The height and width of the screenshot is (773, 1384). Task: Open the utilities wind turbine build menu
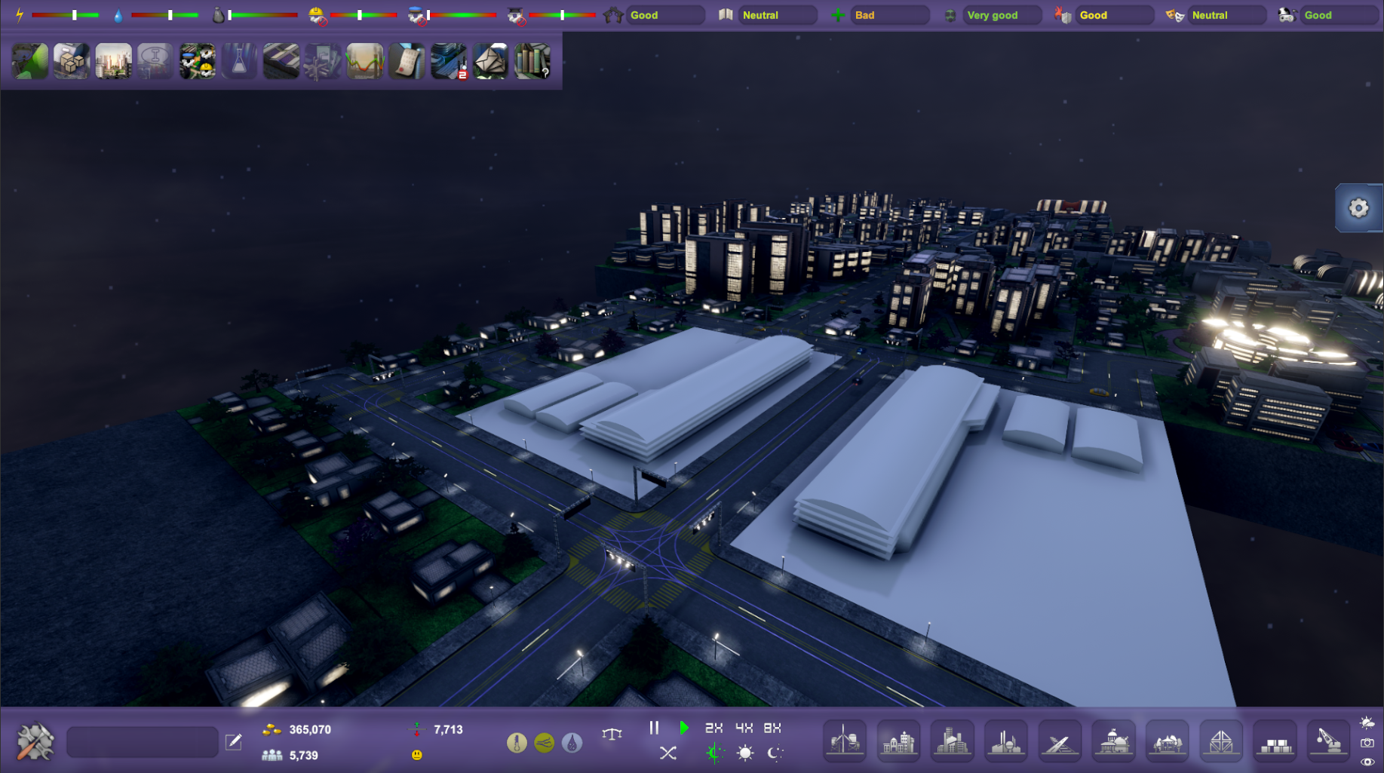(x=845, y=741)
